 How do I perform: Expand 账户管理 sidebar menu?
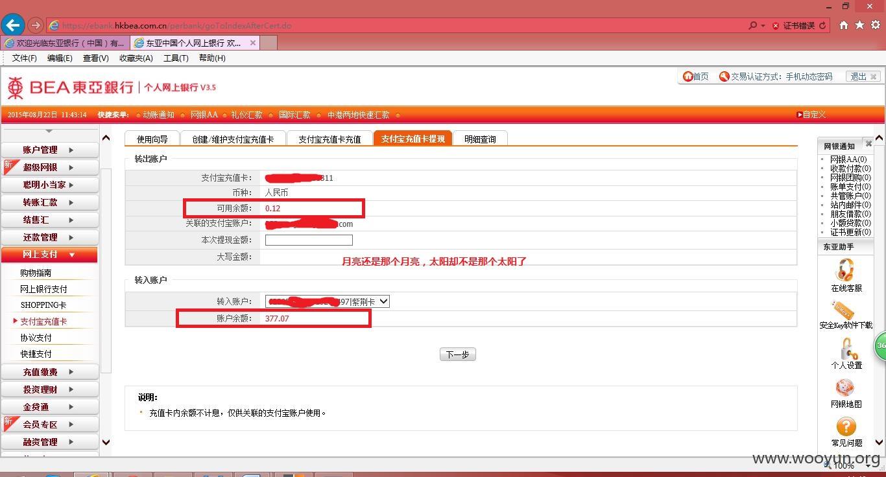pyautogui.click(x=49, y=150)
